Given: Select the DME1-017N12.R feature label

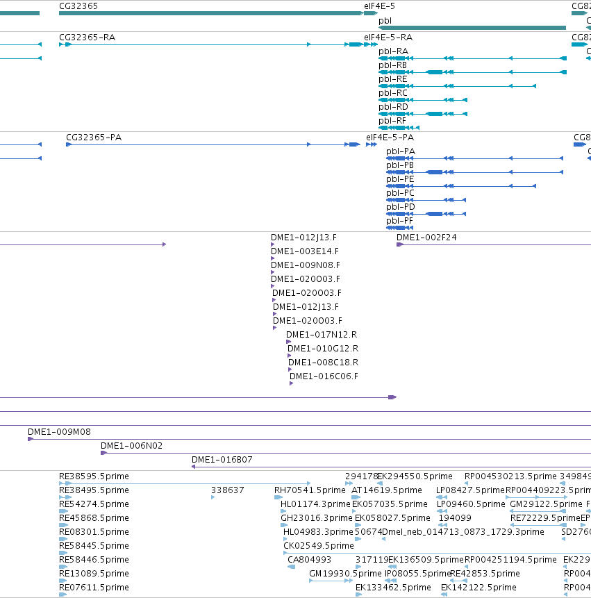Looking at the screenshot, I should tap(322, 335).
